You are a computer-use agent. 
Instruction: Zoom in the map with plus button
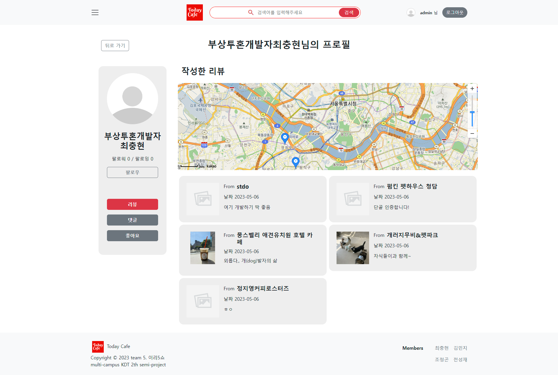click(472, 89)
